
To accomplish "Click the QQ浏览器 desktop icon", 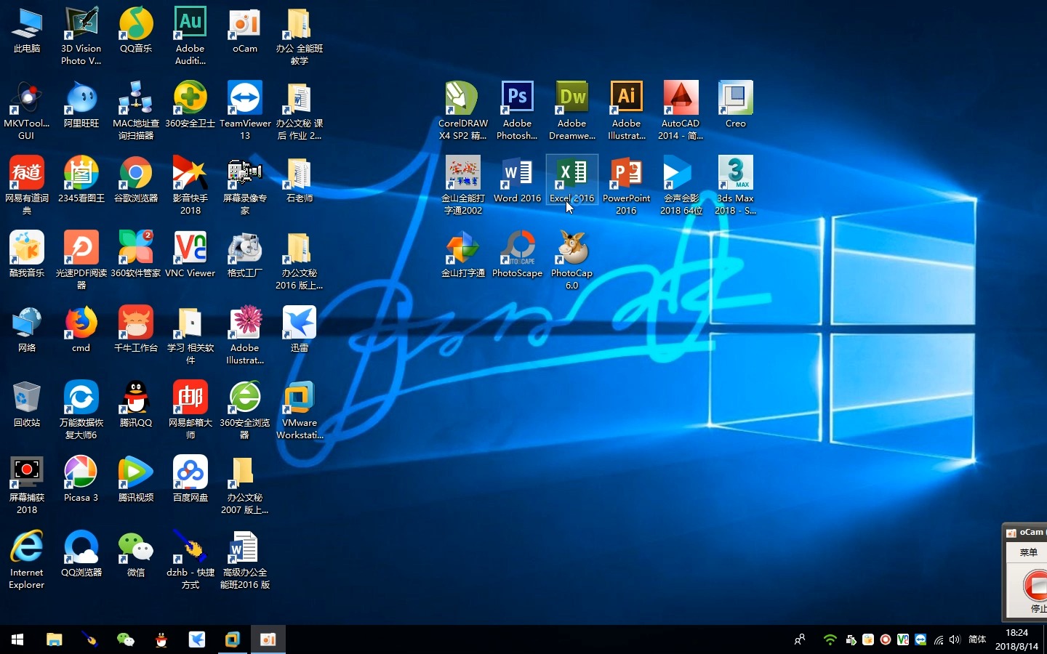I will (x=81, y=554).
